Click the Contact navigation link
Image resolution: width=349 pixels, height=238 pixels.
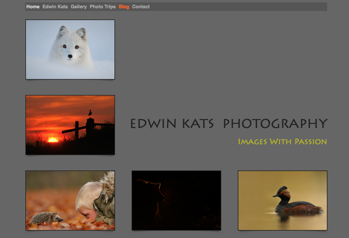coord(141,6)
